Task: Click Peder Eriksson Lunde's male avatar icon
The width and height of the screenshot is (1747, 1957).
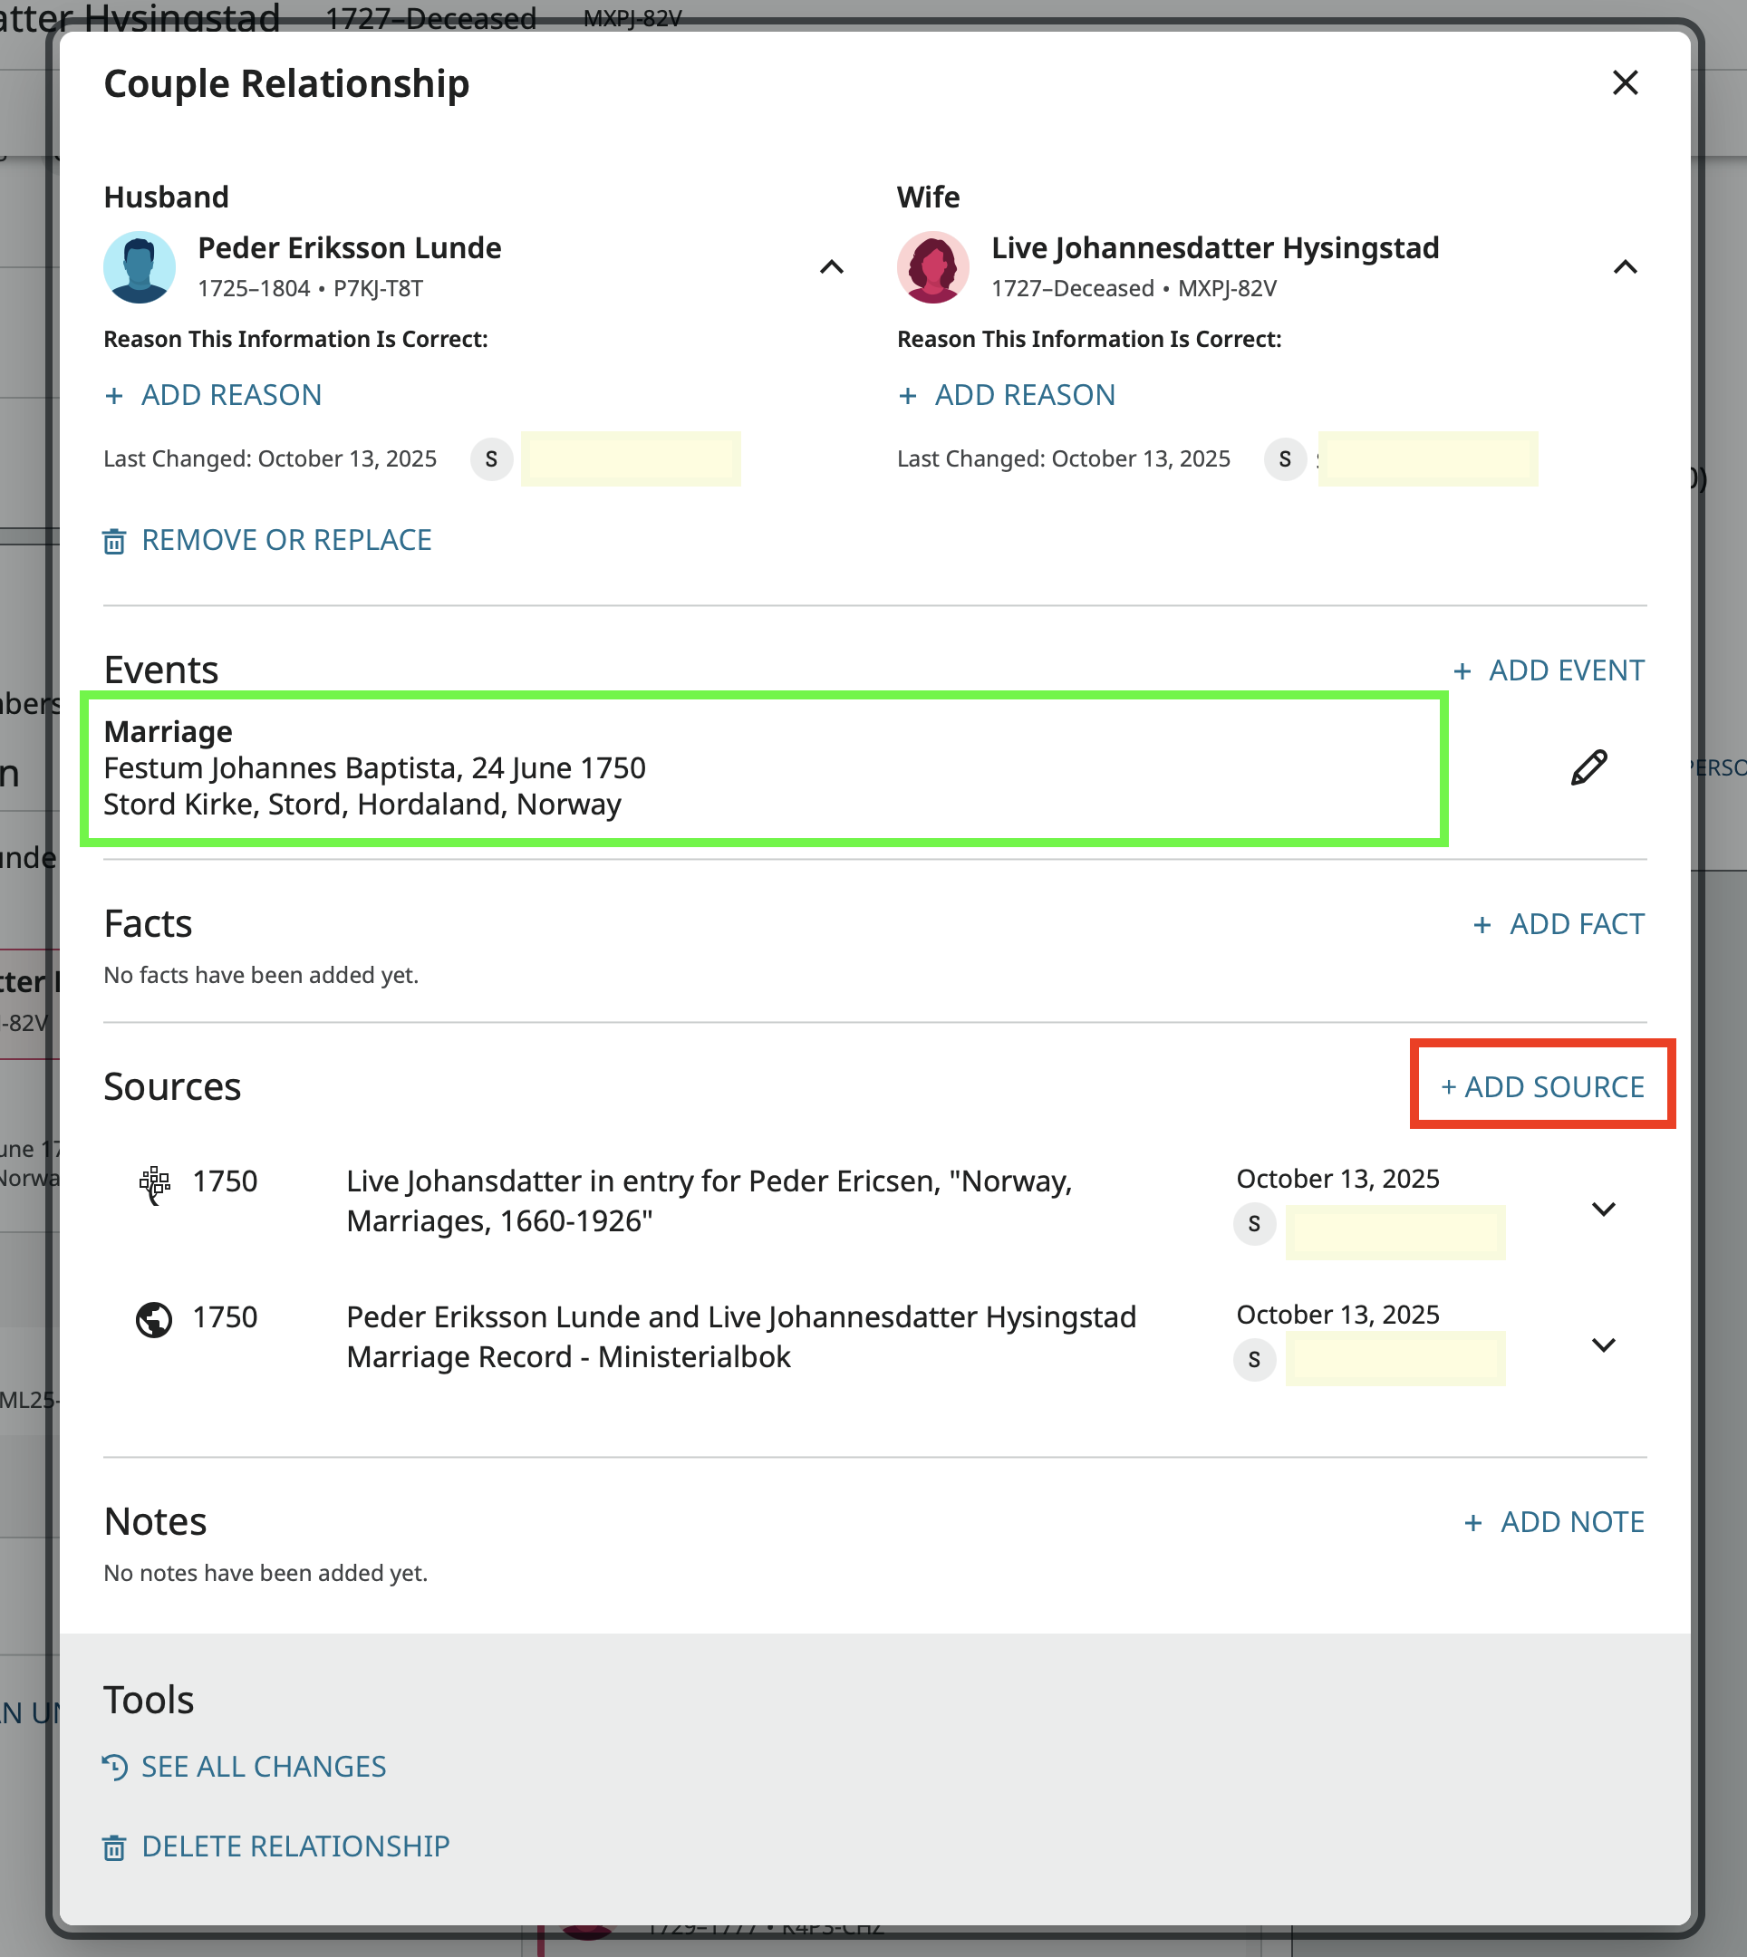Action: coord(140,266)
